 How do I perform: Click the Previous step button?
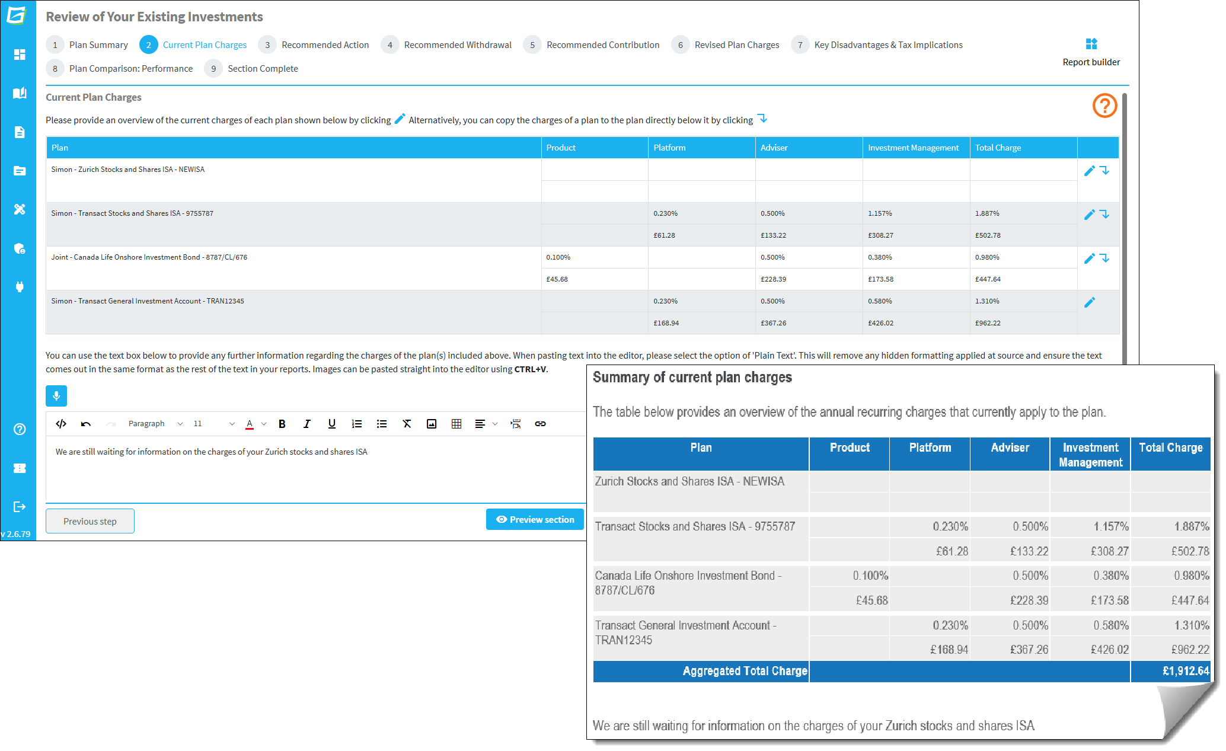[90, 521]
